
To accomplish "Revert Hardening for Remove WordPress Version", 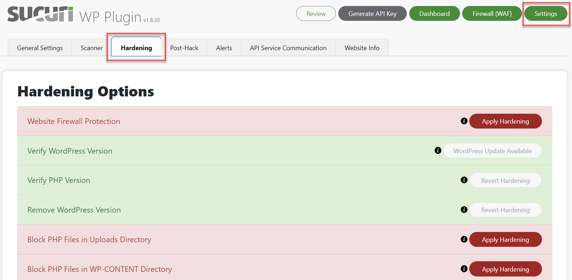I will [x=505, y=210].
